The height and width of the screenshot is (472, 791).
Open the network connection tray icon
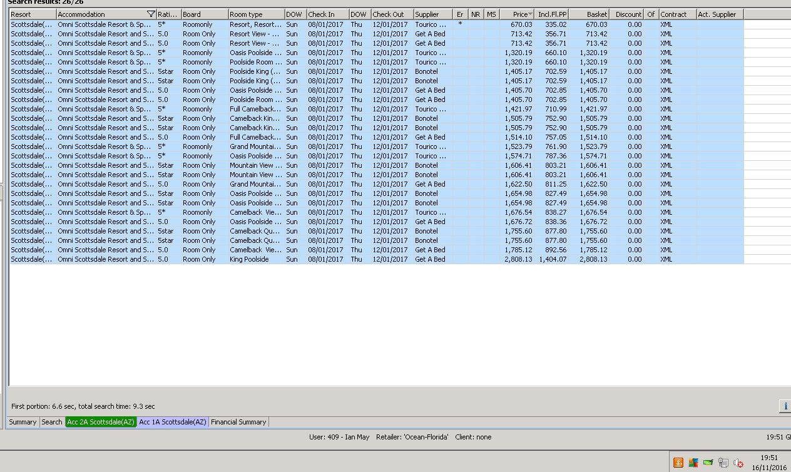point(723,463)
